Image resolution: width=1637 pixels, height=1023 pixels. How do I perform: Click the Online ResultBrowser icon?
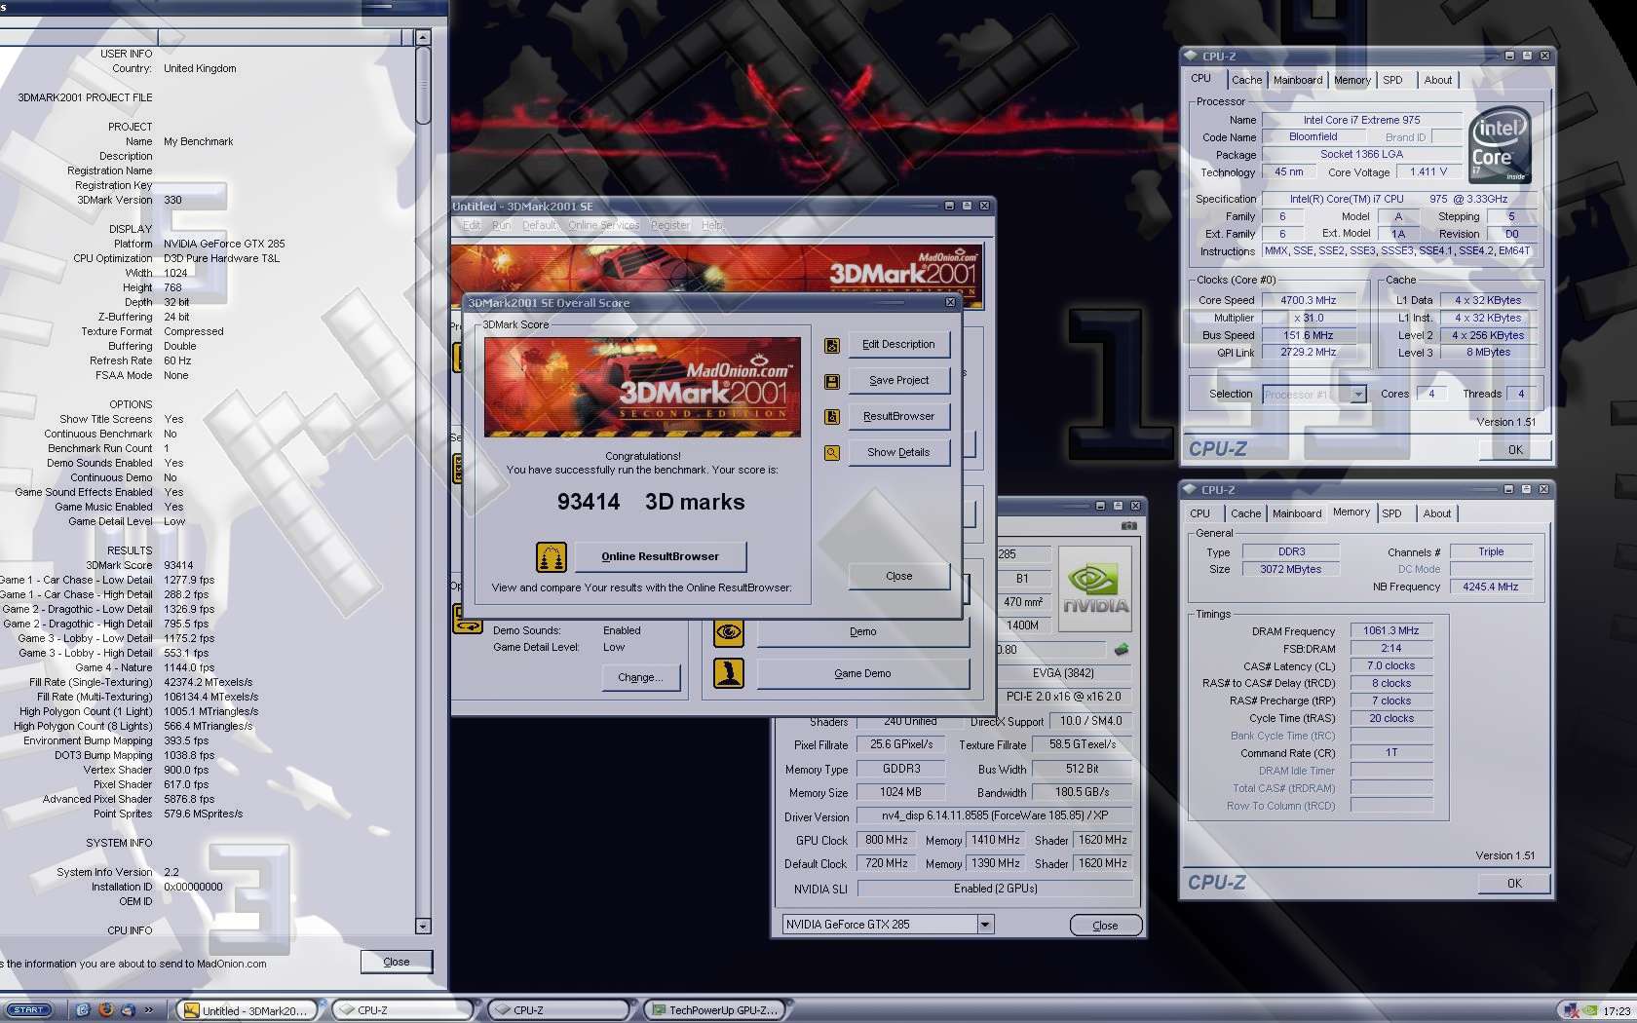[552, 556]
